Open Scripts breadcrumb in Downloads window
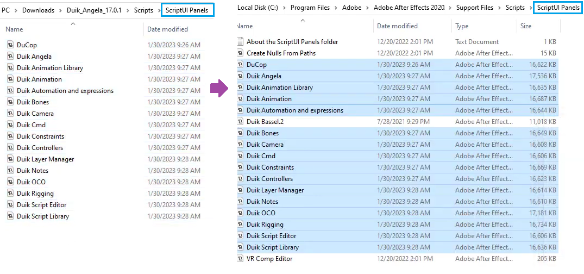The height and width of the screenshot is (274, 584). pos(144,10)
